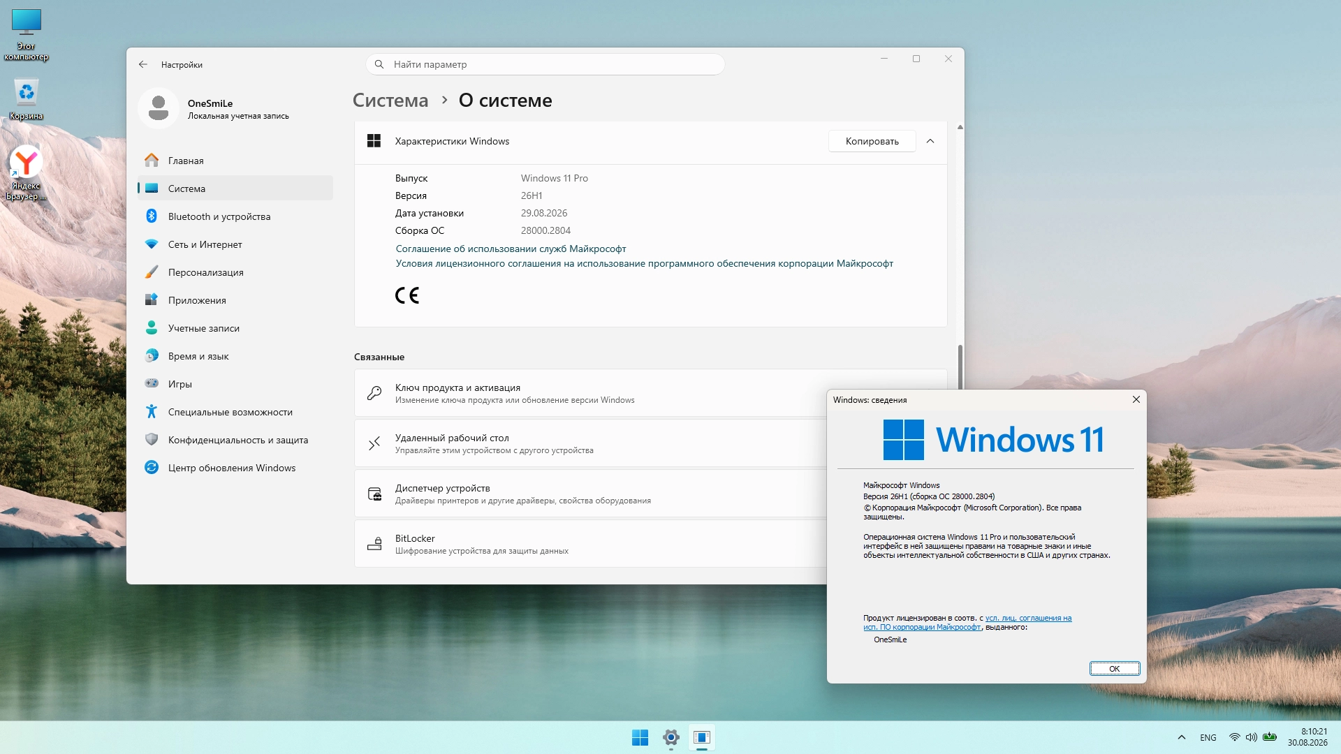Open Ключ продукта и активация
Viewport: 1341px width, 754px height.
[590, 393]
